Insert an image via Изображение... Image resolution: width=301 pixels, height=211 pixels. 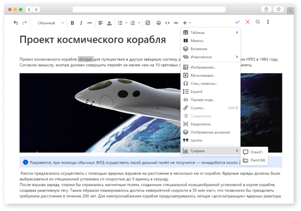(211, 67)
